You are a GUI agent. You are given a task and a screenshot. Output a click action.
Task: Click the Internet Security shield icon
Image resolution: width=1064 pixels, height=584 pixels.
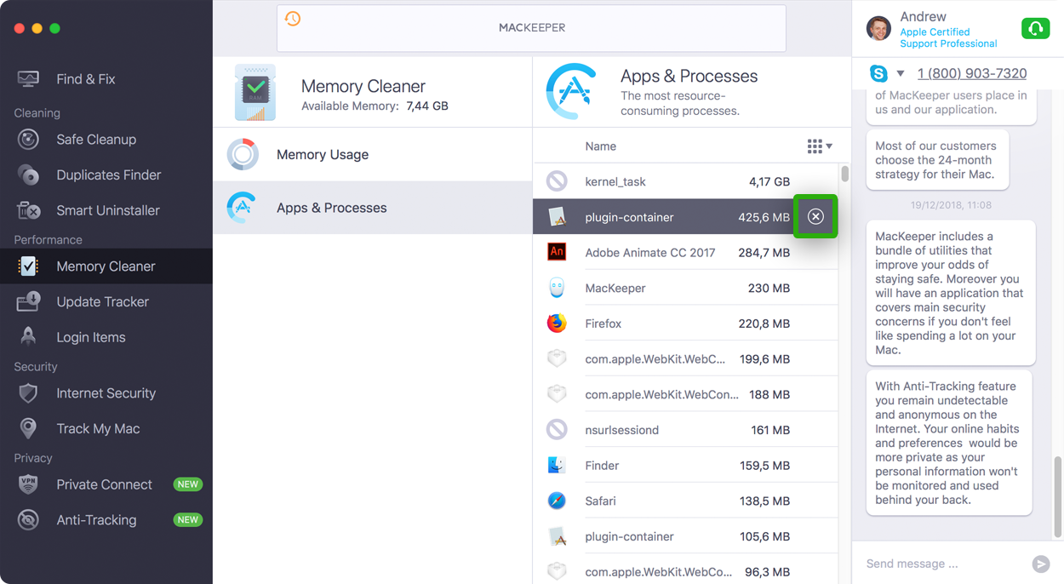[28, 393]
